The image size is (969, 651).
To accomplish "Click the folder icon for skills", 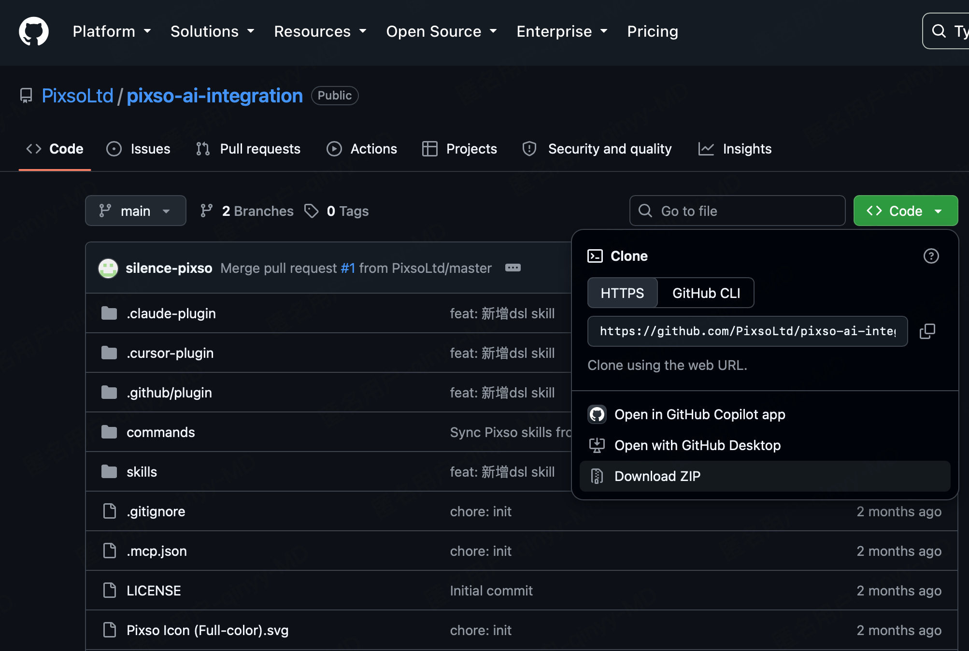I will (109, 472).
